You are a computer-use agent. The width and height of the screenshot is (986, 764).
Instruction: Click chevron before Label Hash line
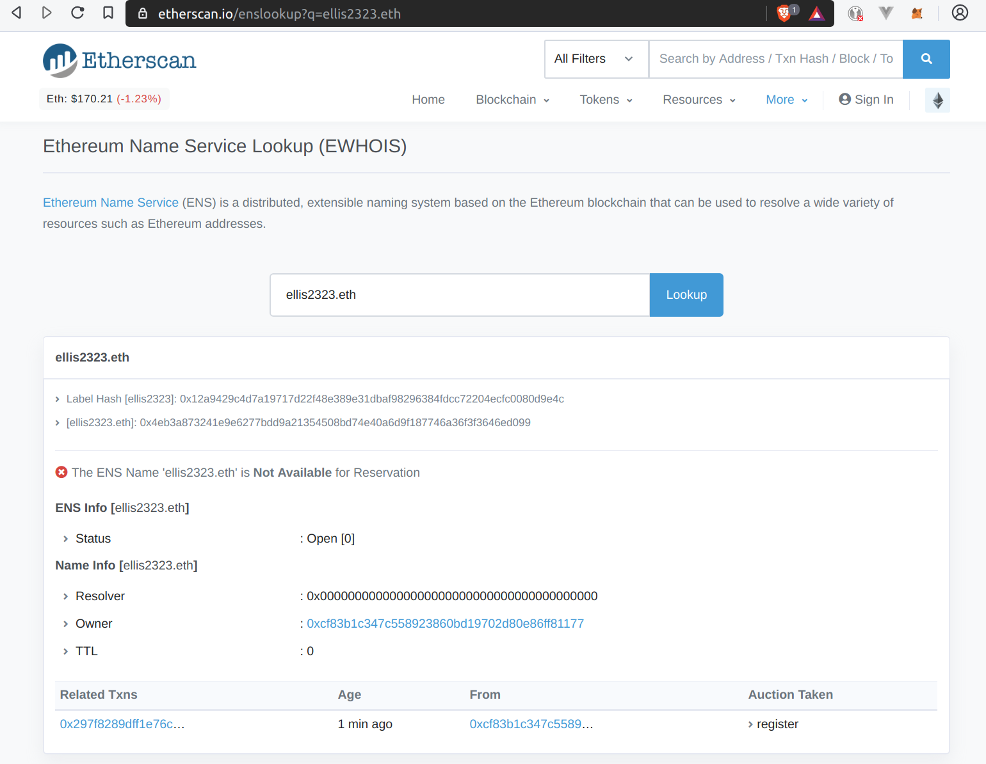pos(58,399)
